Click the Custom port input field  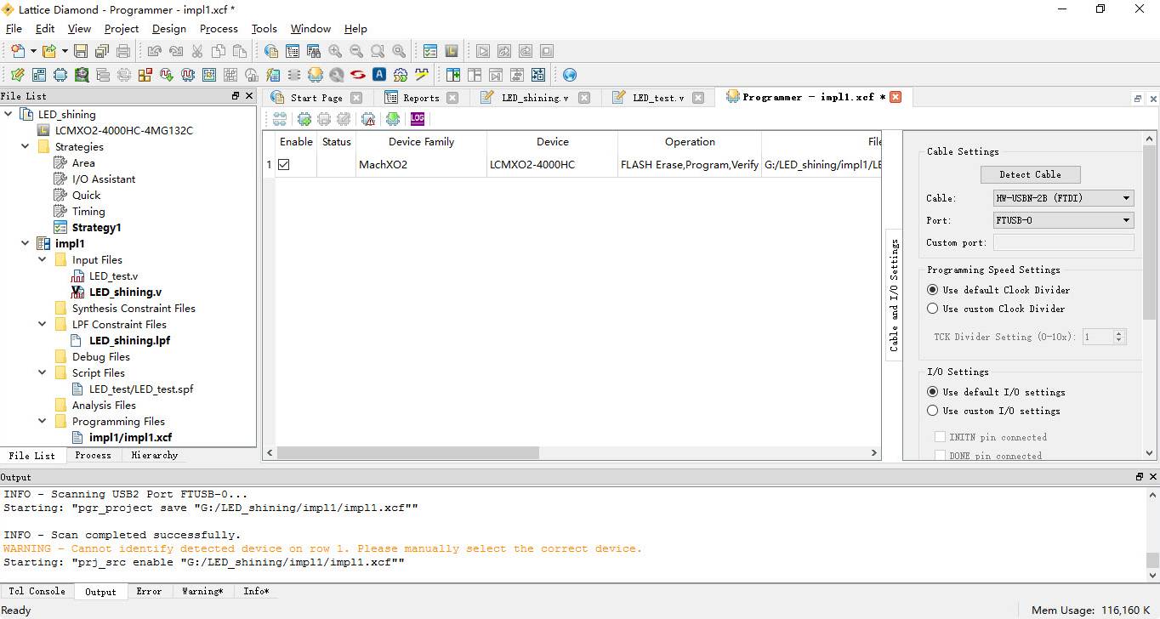tap(1063, 242)
